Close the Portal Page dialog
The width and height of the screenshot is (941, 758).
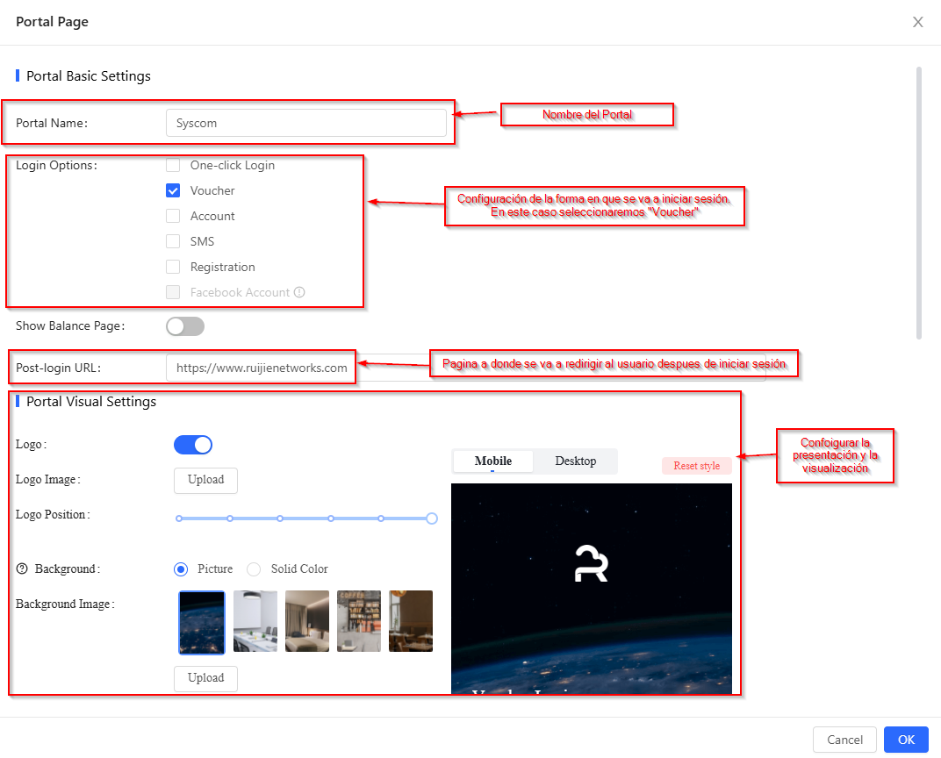(917, 22)
